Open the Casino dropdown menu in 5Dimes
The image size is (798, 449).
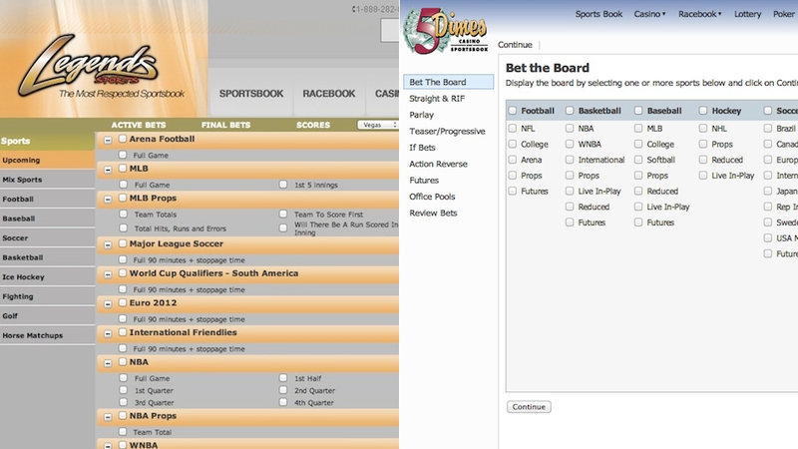pyautogui.click(x=649, y=14)
